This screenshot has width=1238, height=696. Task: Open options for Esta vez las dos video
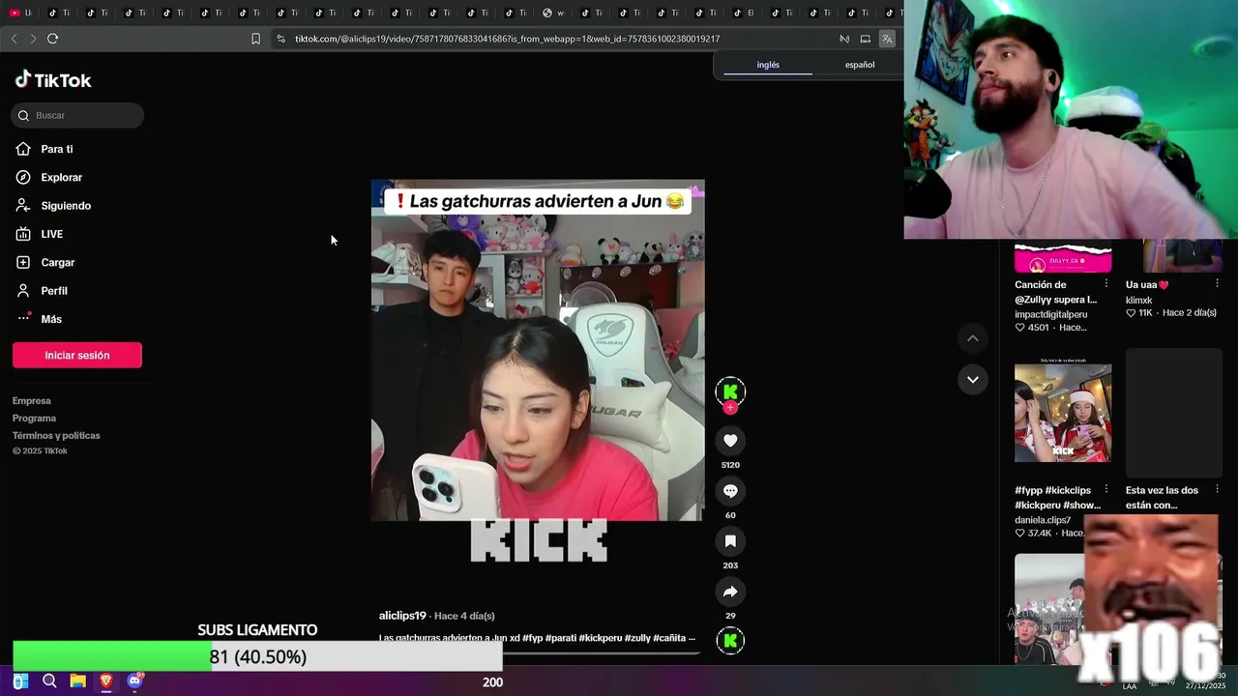(1217, 489)
